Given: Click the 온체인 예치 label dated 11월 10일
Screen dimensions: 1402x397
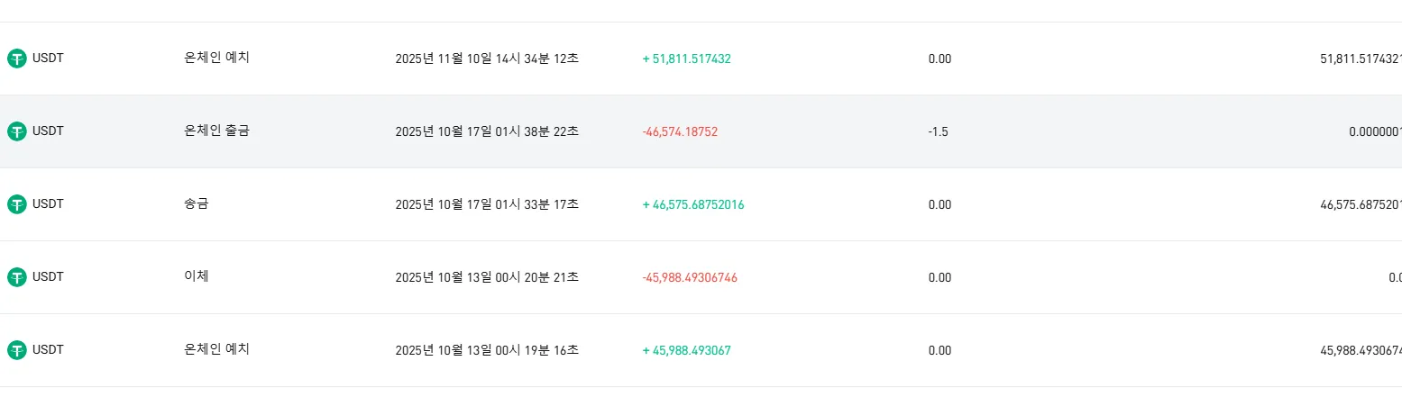Looking at the screenshot, I should [x=216, y=58].
